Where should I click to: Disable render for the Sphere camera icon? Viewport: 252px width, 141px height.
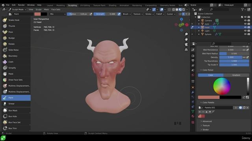[249, 34]
